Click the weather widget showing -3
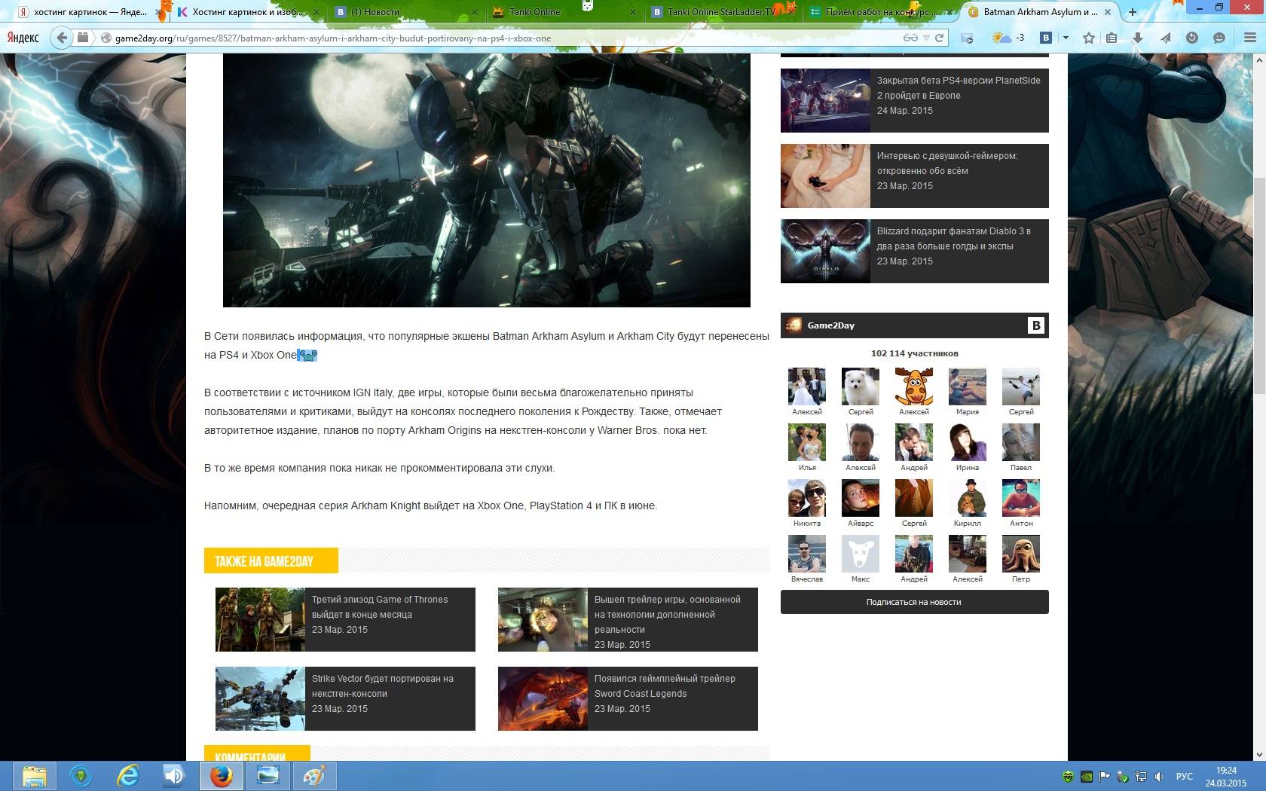 point(1008,38)
